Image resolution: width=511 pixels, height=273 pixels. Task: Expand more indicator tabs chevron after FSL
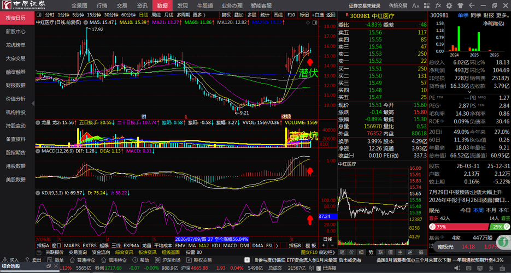pos(277,245)
